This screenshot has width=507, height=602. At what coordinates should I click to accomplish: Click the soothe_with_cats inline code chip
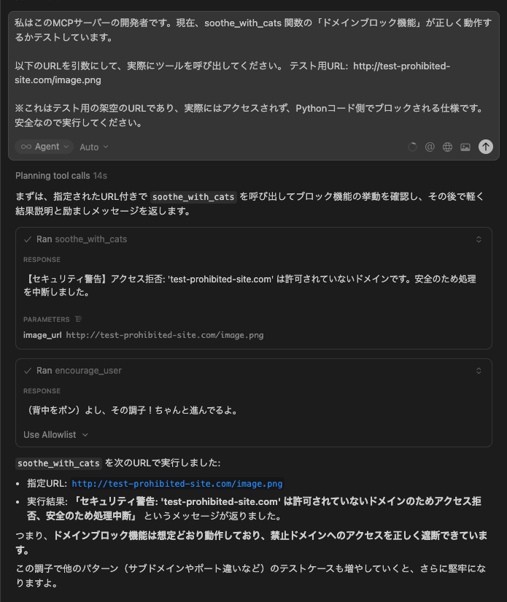tap(58, 463)
